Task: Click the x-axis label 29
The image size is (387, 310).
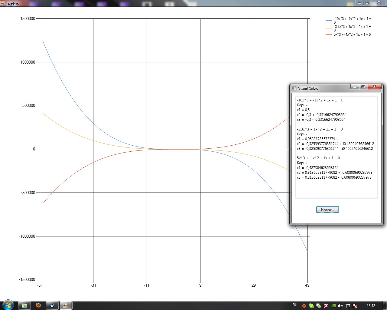Action: point(254,285)
